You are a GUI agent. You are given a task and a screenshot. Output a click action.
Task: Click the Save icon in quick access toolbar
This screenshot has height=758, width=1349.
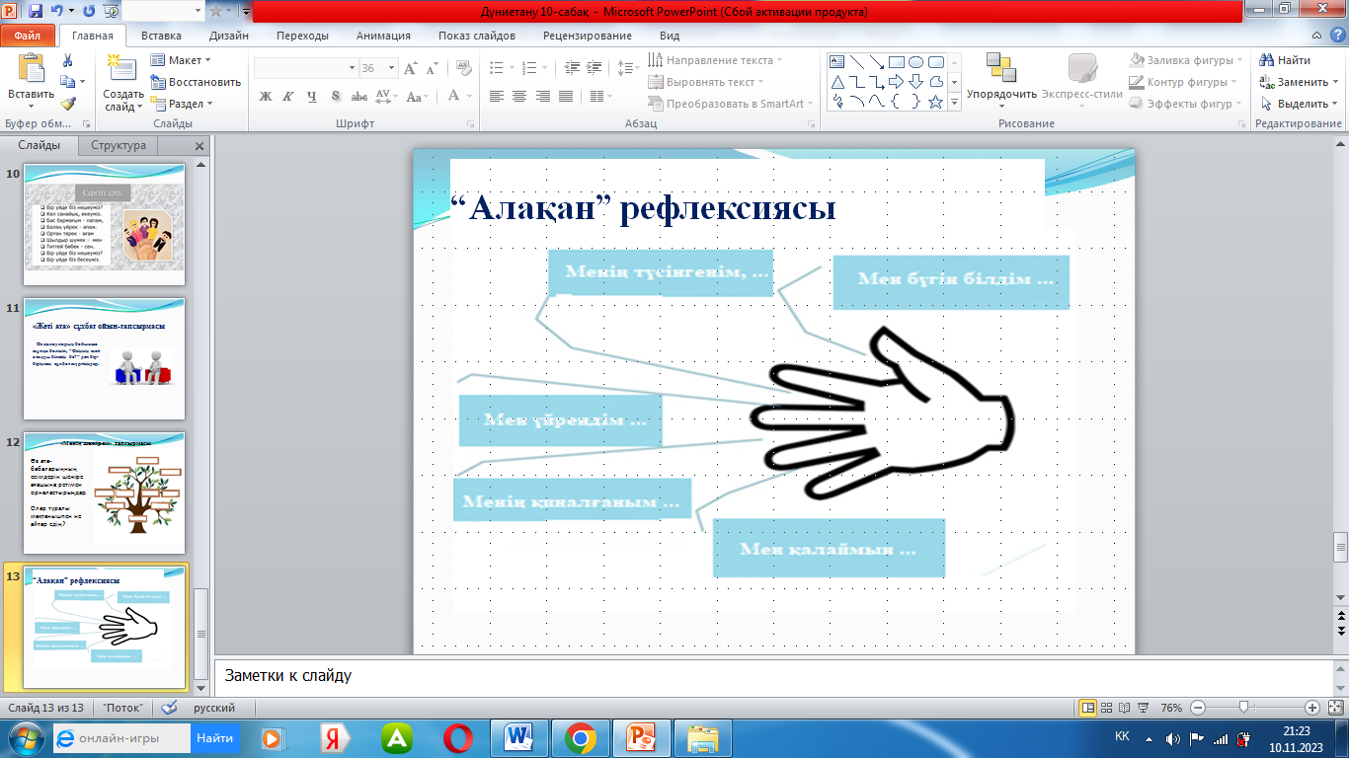[x=36, y=12]
